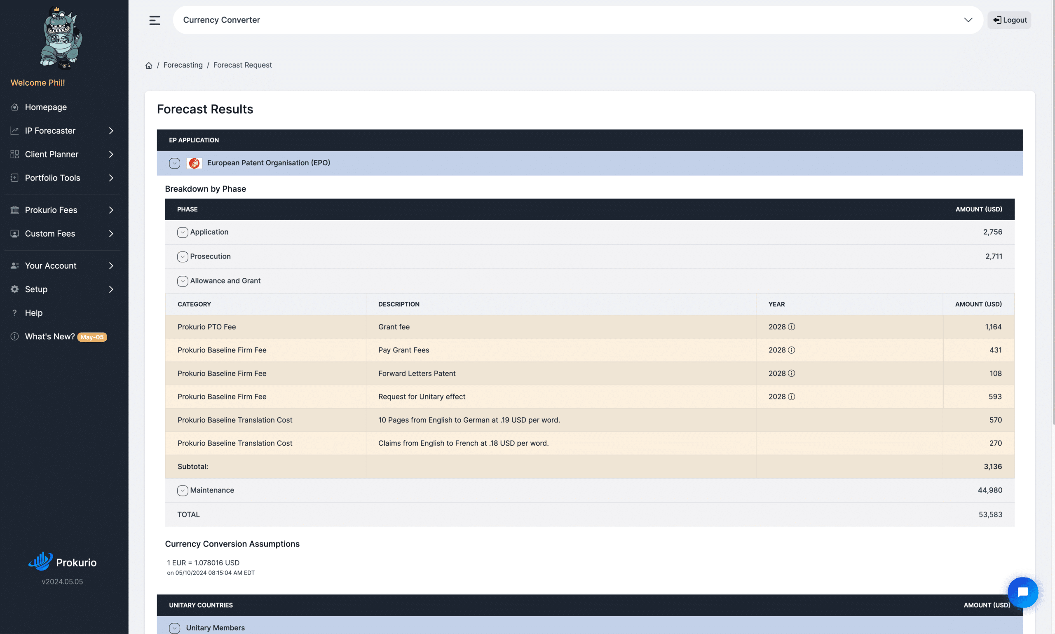This screenshot has width=1055, height=634.
Task: Collapse the European Patent Organisation section
Action: [x=174, y=163]
